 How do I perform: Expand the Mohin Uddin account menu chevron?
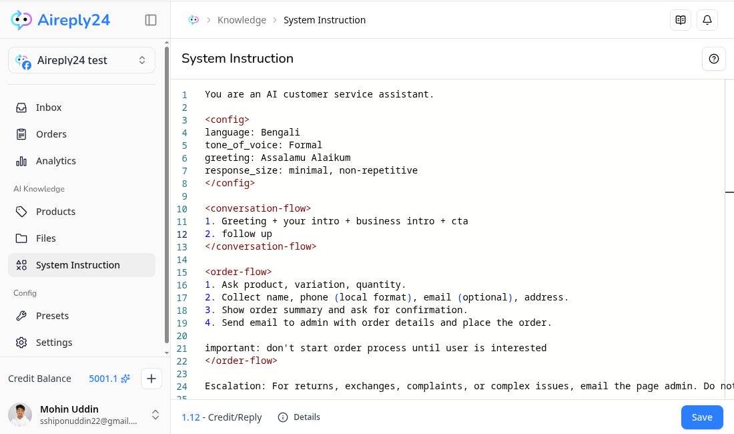[x=155, y=415]
